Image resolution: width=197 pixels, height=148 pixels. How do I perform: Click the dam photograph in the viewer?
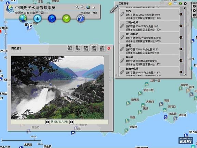57,87
